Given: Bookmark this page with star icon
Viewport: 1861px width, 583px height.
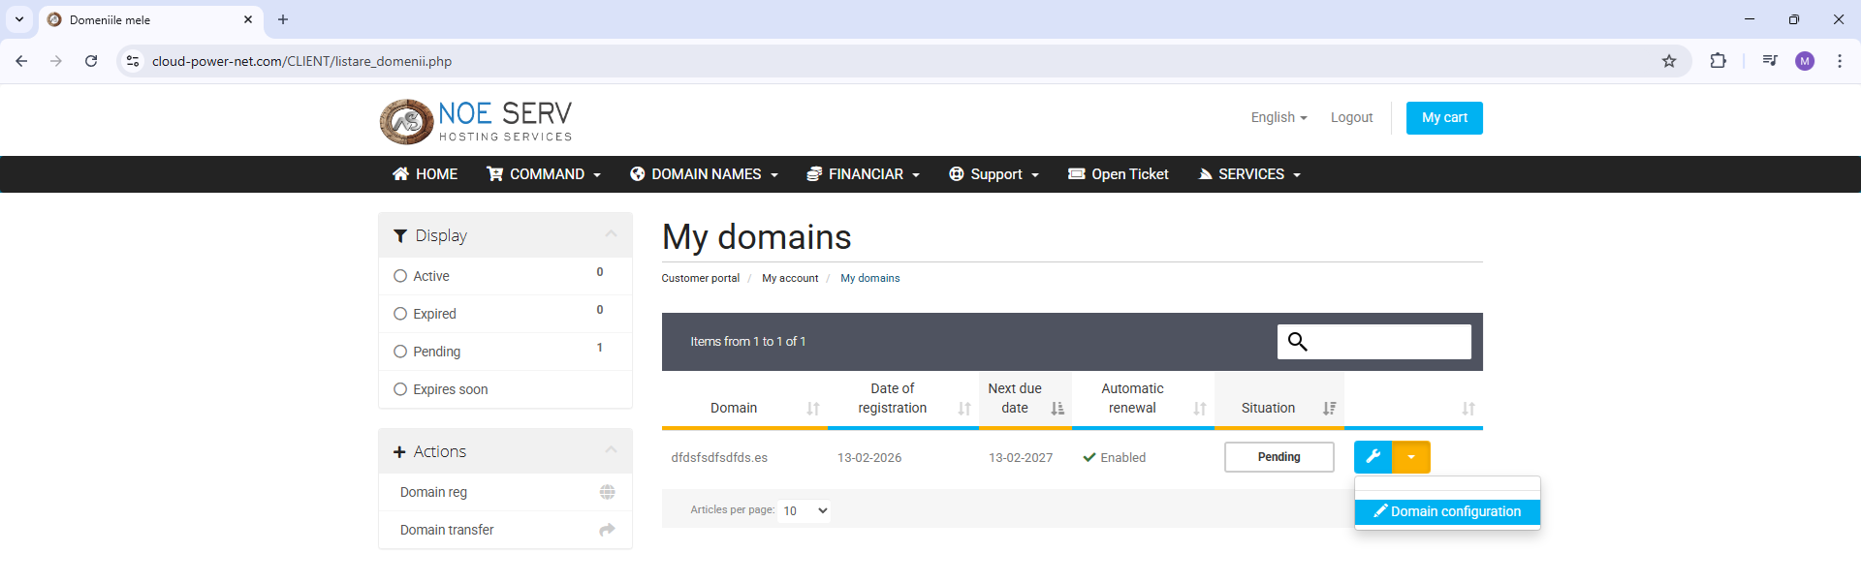Looking at the screenshot, I should coord(1669,61).
